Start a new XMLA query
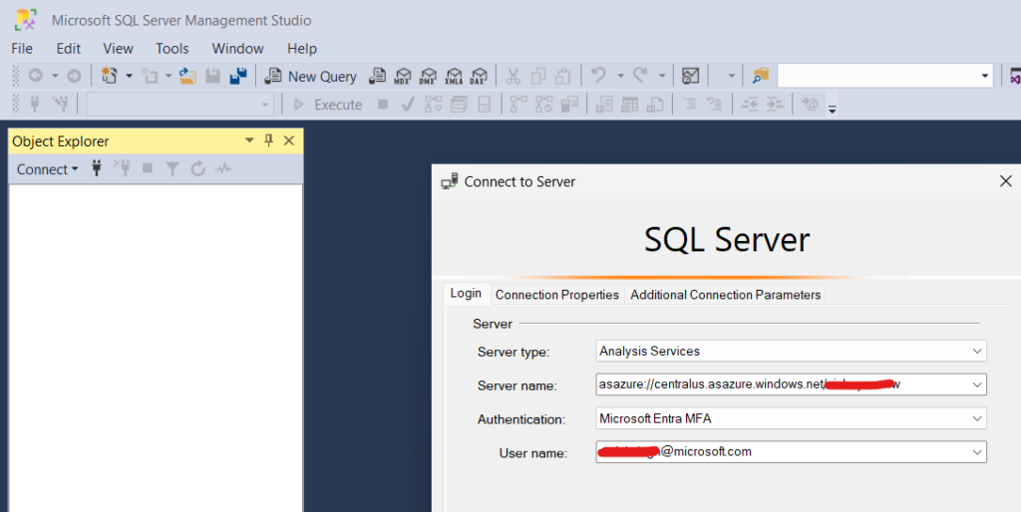 click(x=454, y=76)
